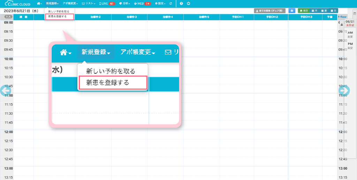The width and height of the screenshot is (357, 180).
Task: Switch to 月 (month) calendar view
Action: 314,11
